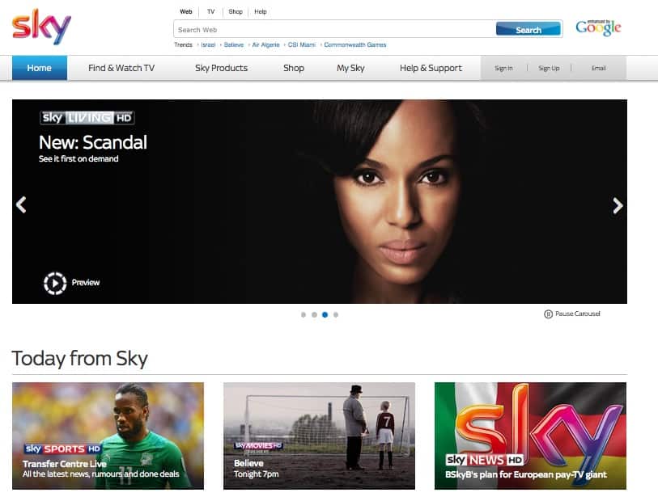Click the Israel trend link
The height and width of the screenshot is (497, 658).
(x=208, y=44)
